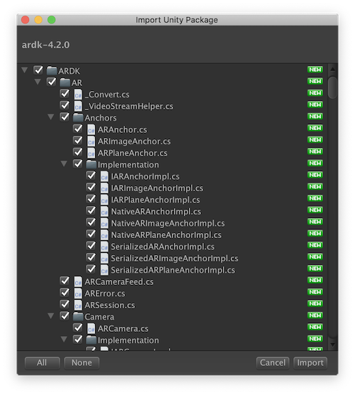Viewport: 355px width, 395px height.
Task: Click the IARPlaneAnchorImpl.cs script icon
Action: [x=104, y=200]
